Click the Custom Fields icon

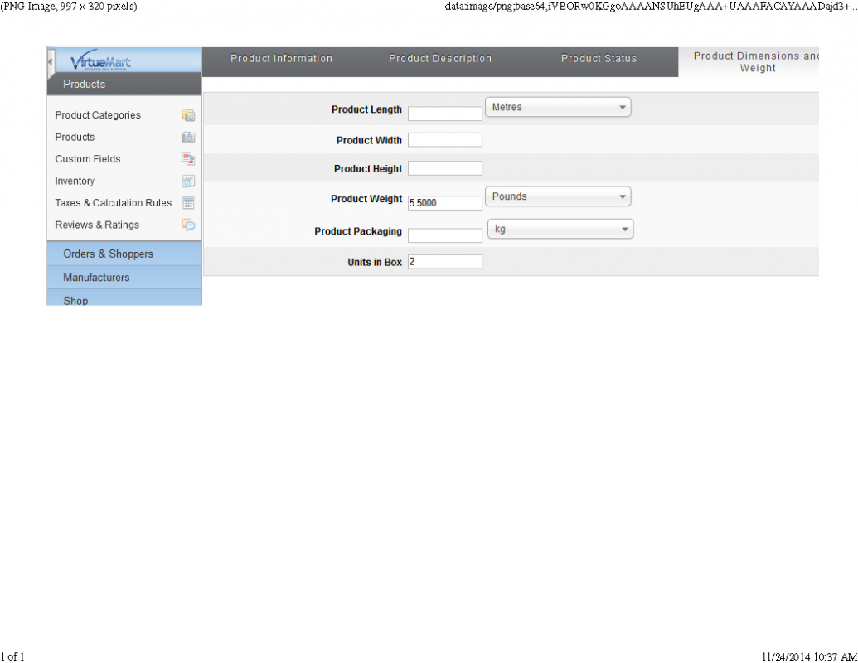click(x=188, y=159)
